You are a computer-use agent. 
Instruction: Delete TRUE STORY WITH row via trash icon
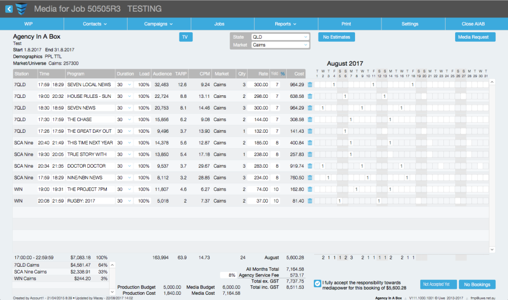pyautogui.click(x=310, y=154)
